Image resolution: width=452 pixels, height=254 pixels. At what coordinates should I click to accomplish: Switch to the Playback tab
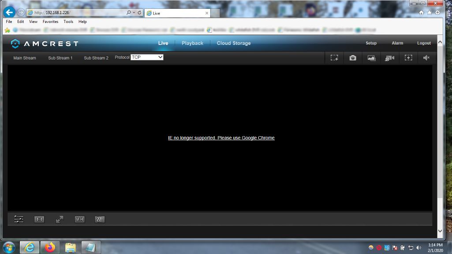coord(192,43)
